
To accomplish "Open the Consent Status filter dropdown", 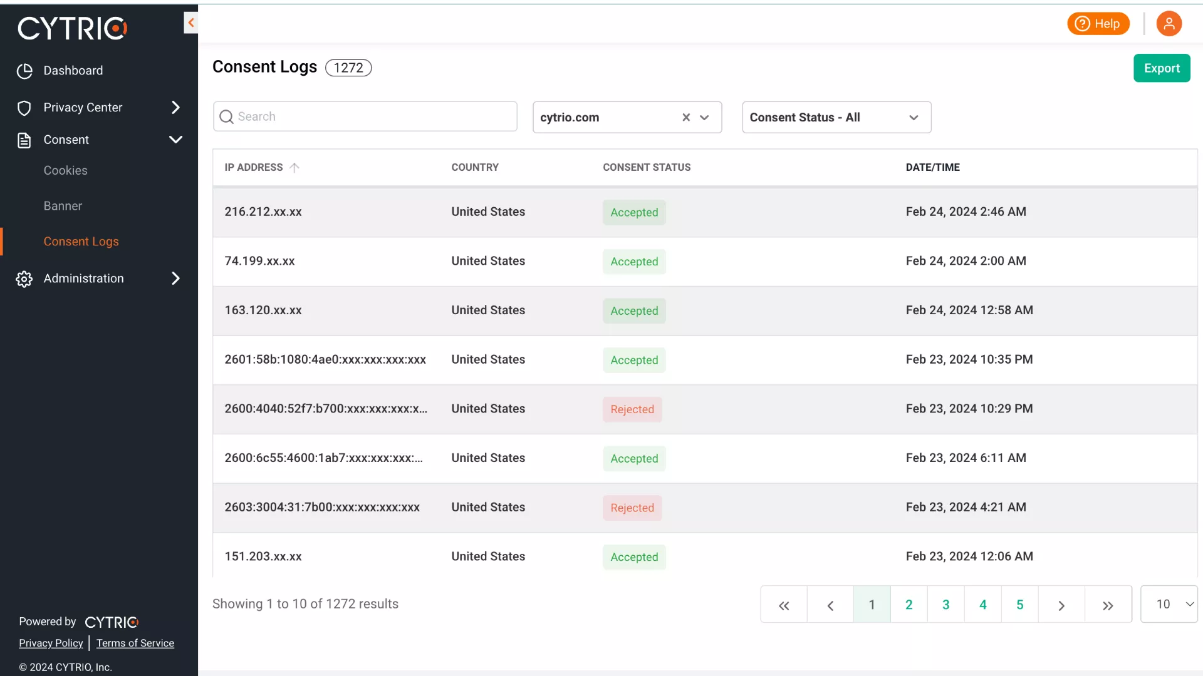I will tap(836, 117).
